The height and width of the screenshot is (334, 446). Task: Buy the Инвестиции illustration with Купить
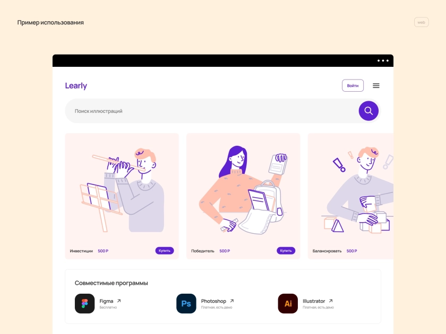click(x=165, y=250)
